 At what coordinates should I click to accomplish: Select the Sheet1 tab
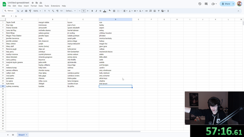pos(22,135)
